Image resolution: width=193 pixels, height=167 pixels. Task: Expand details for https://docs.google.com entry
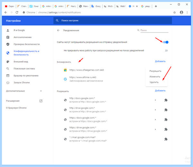click(155, 119)
